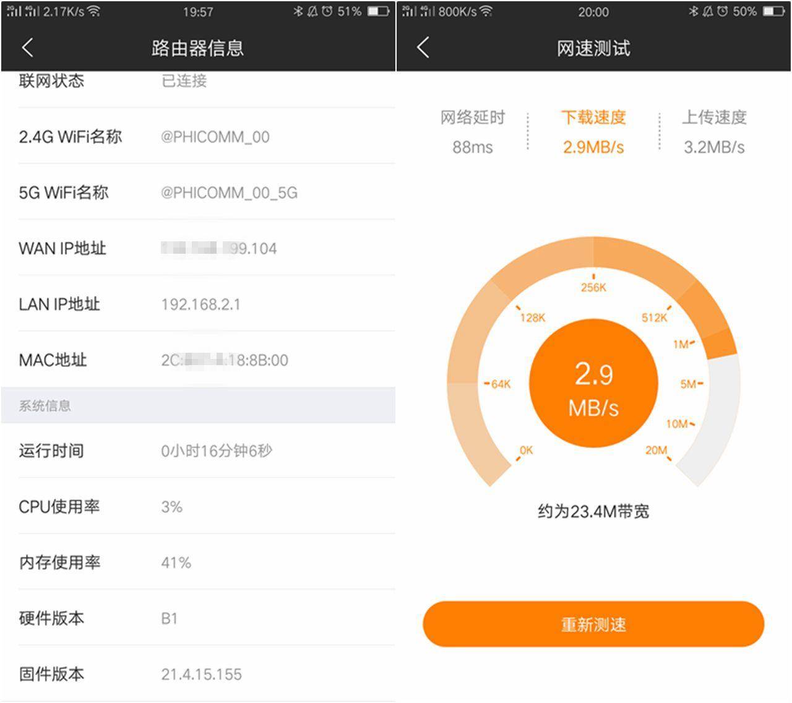
Task: Tap the 20:00 clock in status bar
Action: pos(593,12)
